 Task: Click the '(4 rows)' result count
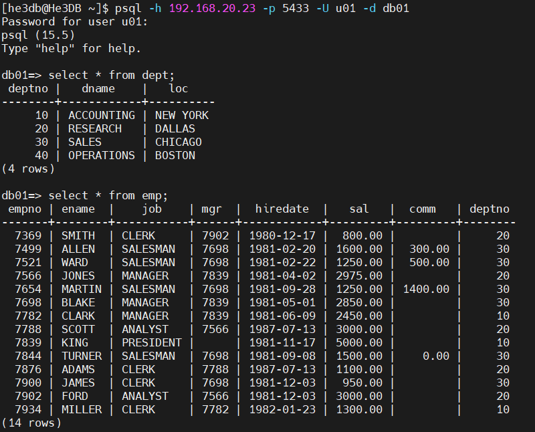click(x=28, y=169)
